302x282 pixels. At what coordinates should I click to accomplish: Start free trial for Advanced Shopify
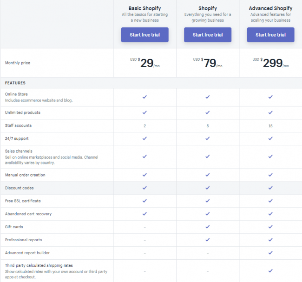point(270,35)
